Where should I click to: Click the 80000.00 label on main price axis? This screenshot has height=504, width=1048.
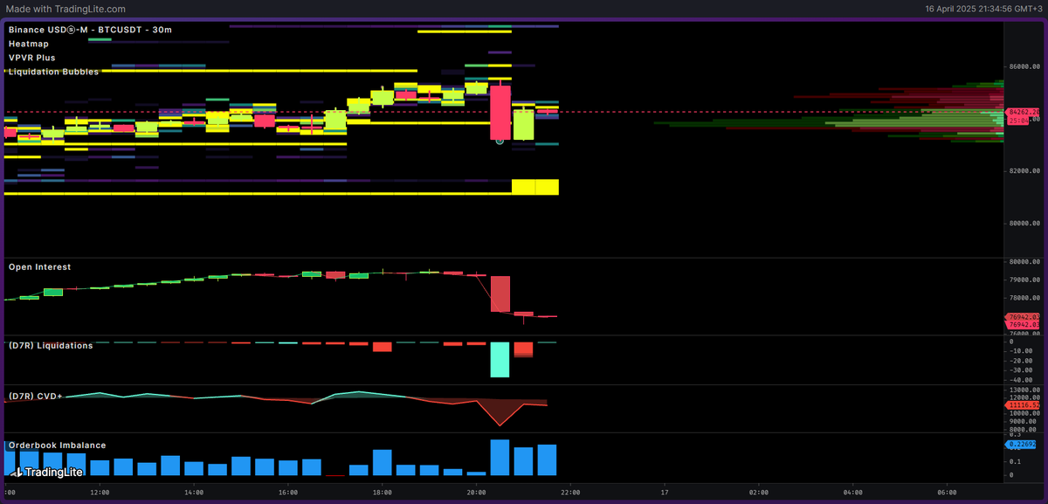(x=1024, y=223)
